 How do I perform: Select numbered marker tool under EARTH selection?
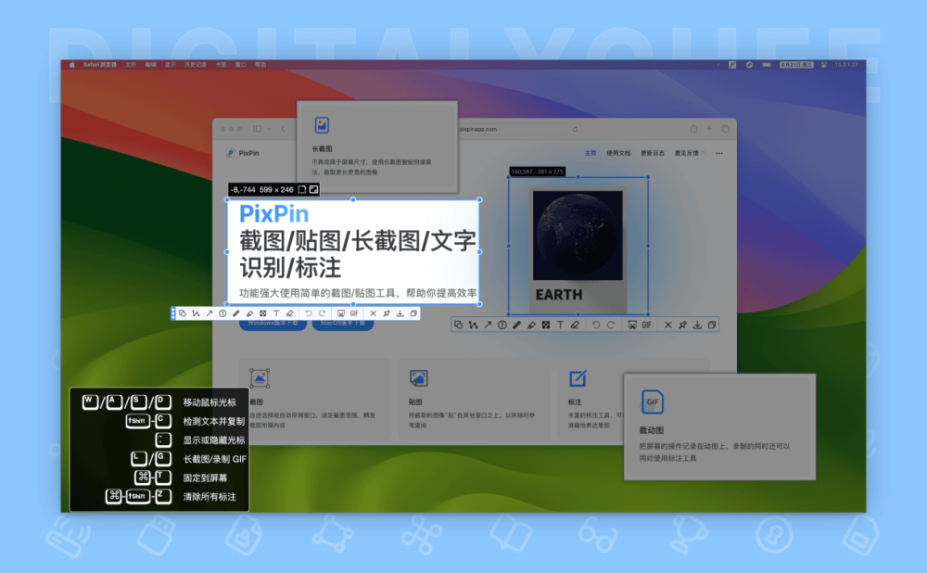502,325
